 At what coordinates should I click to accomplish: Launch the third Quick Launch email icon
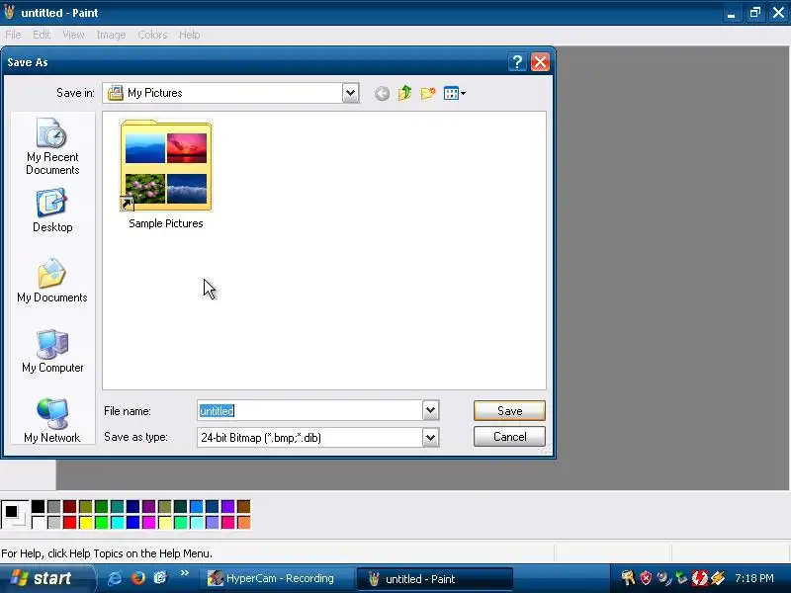pos(160,578)
